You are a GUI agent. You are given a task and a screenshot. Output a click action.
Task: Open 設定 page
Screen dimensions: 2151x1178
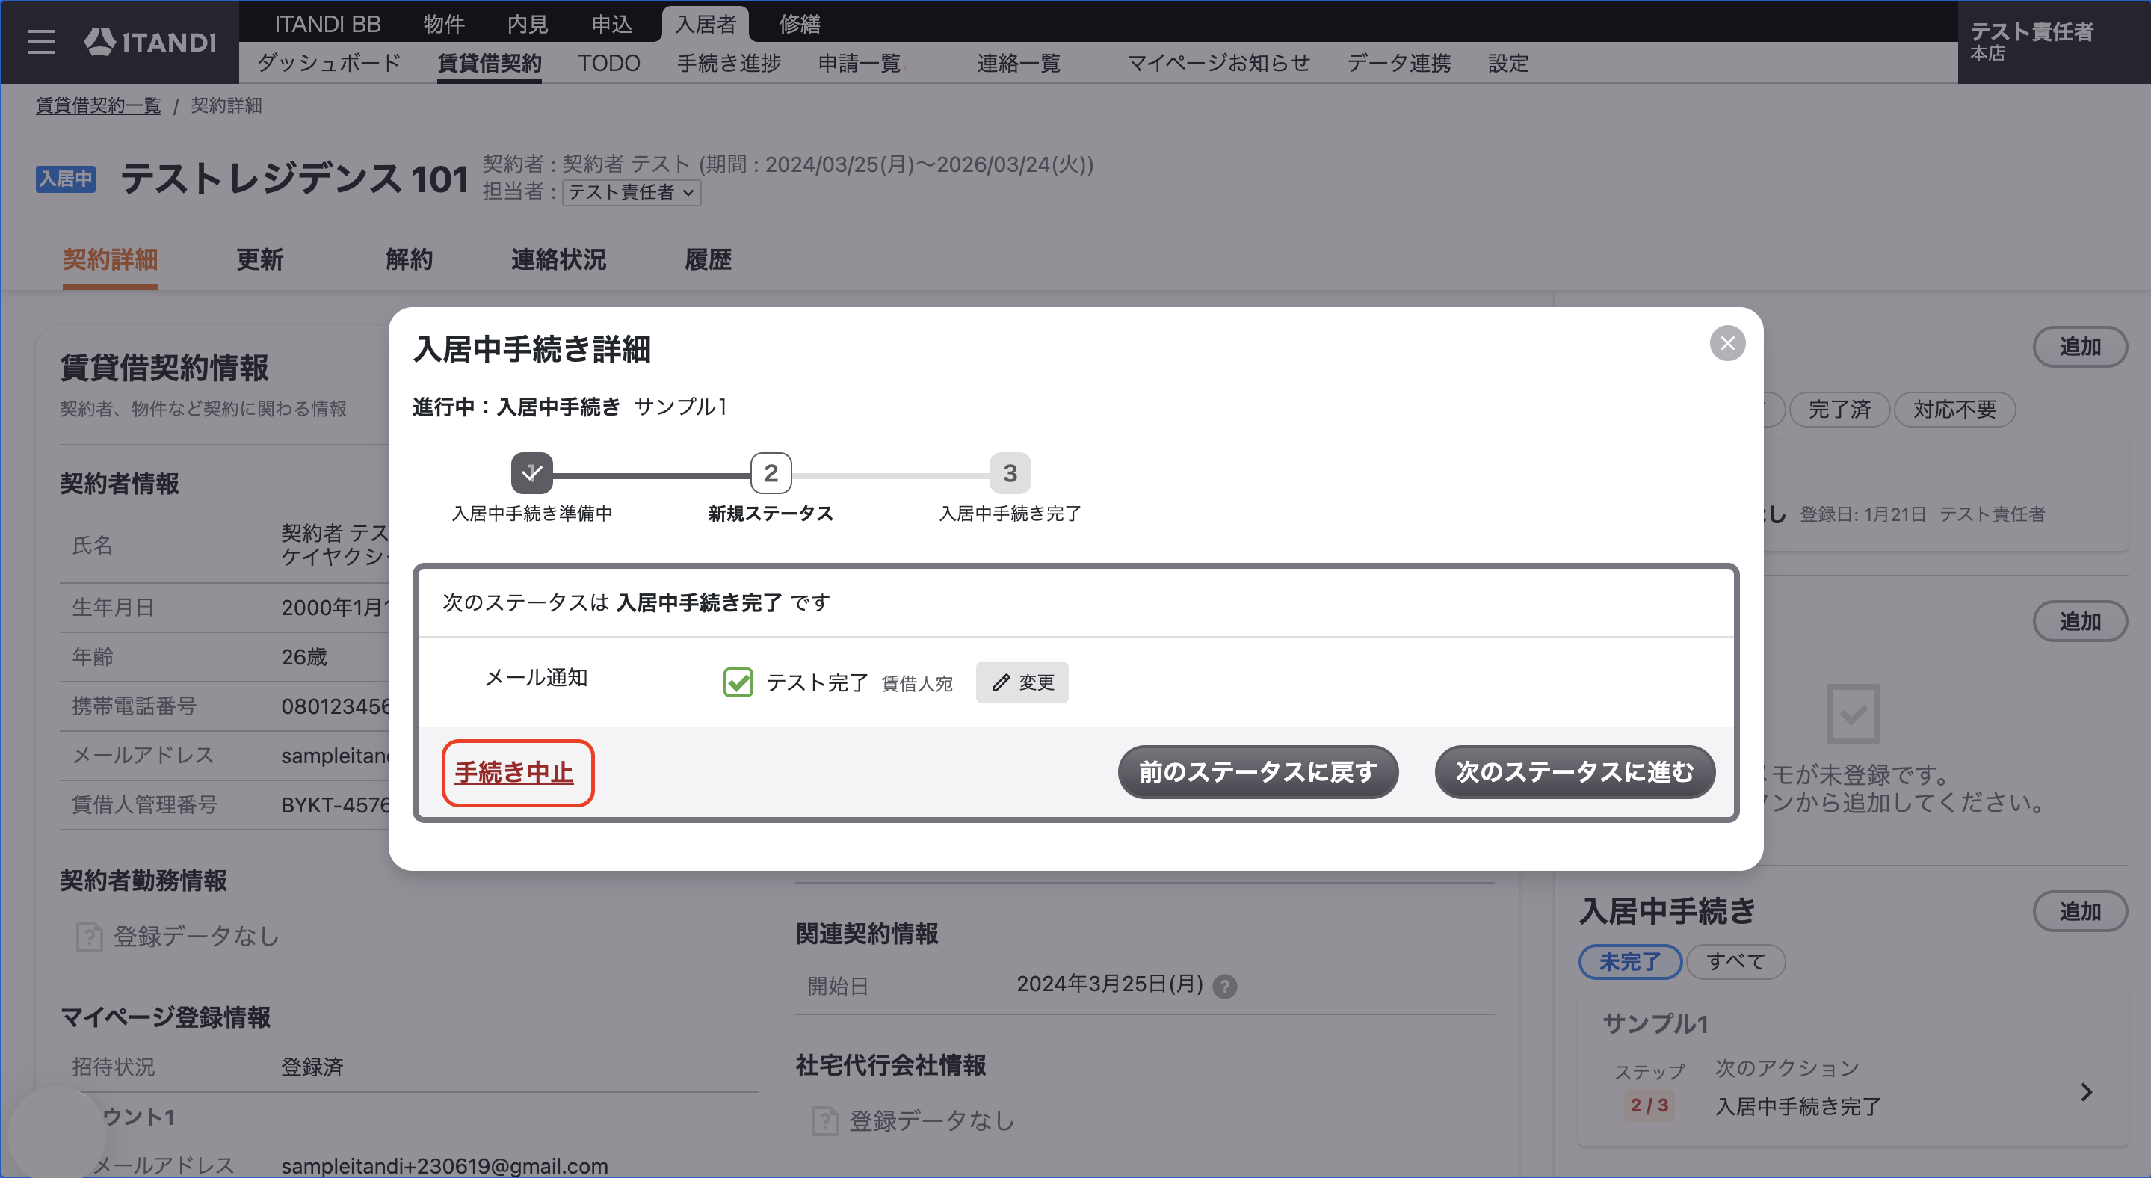(1508, 63)
